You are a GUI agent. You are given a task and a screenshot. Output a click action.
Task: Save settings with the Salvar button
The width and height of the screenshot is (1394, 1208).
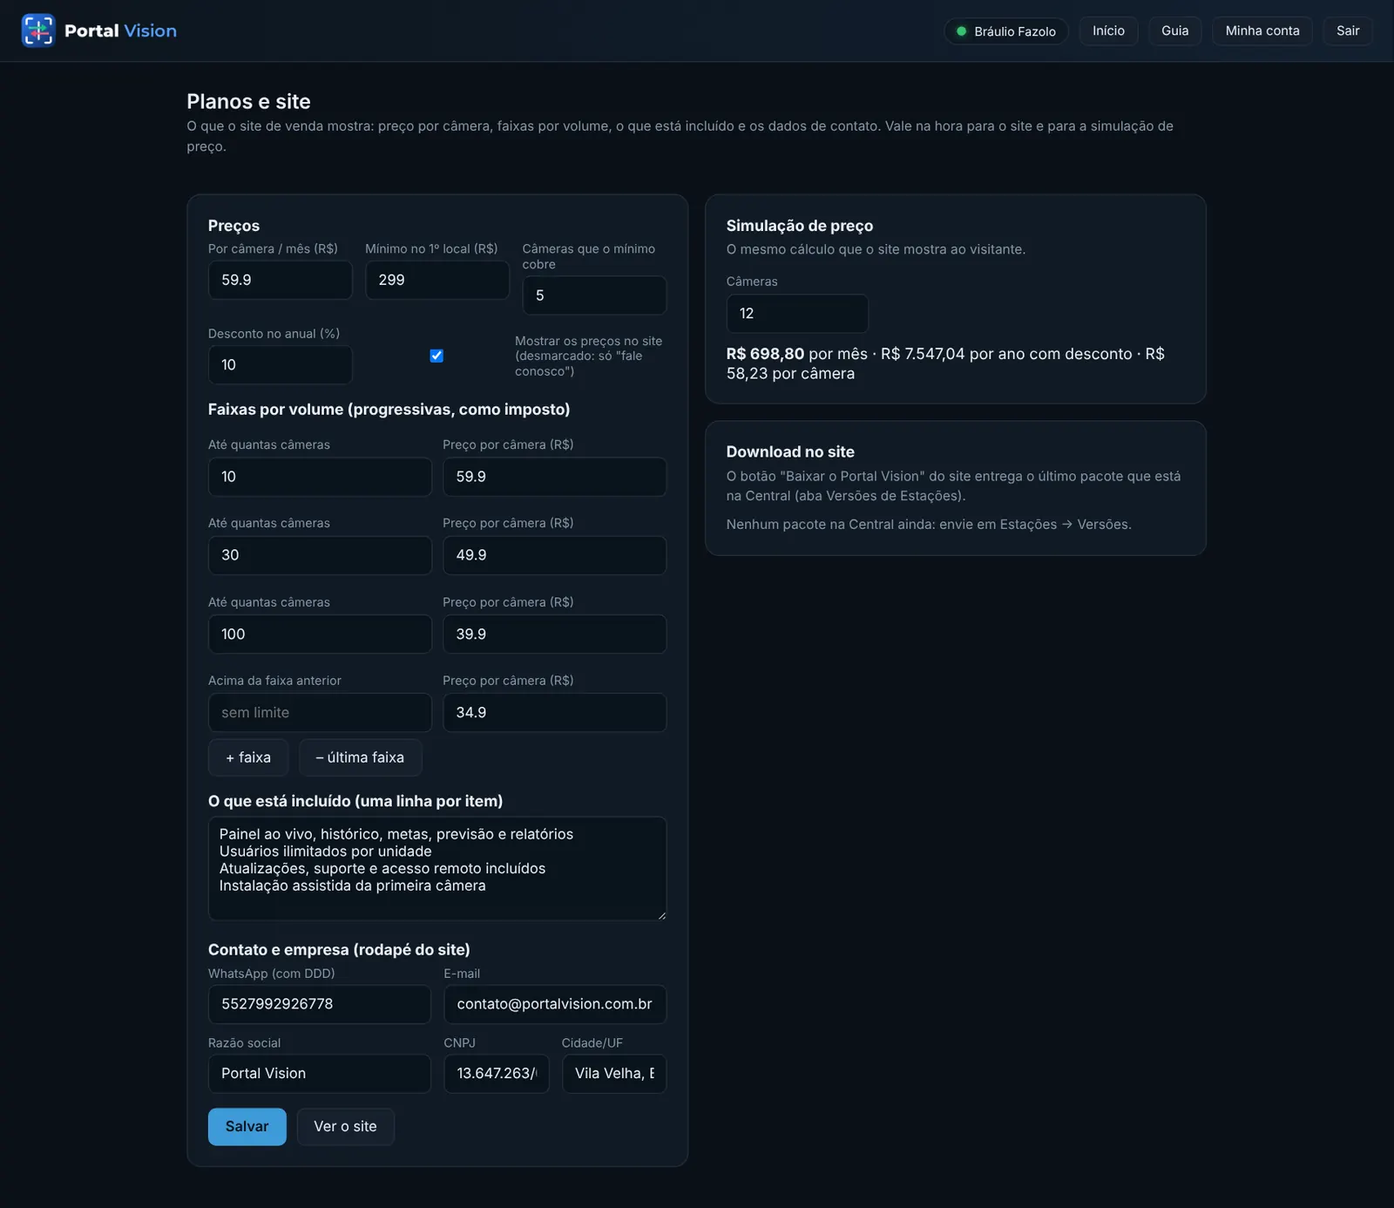click(247, 1127)
